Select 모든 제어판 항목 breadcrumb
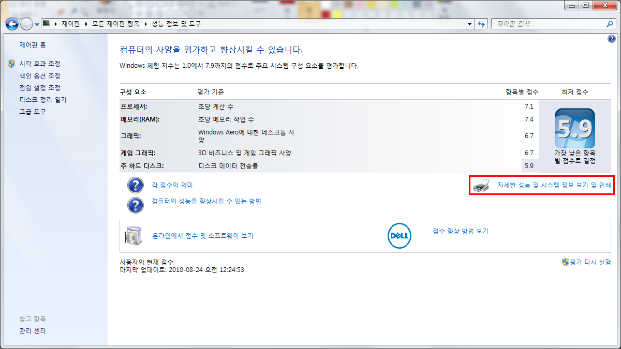Screen dimensions: 621x349 pos(115,24)
